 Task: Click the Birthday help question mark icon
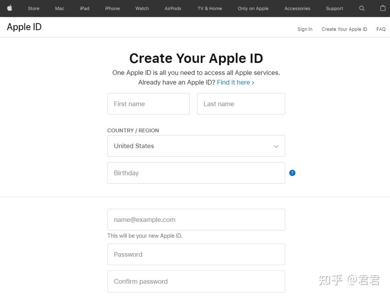[x=292, y=173]
